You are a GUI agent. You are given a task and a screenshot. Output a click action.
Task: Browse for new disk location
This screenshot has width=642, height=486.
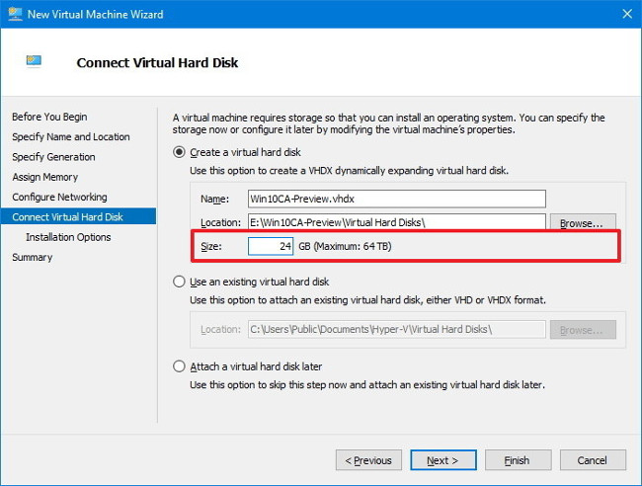pyautogui.click(x=583, y=222)
